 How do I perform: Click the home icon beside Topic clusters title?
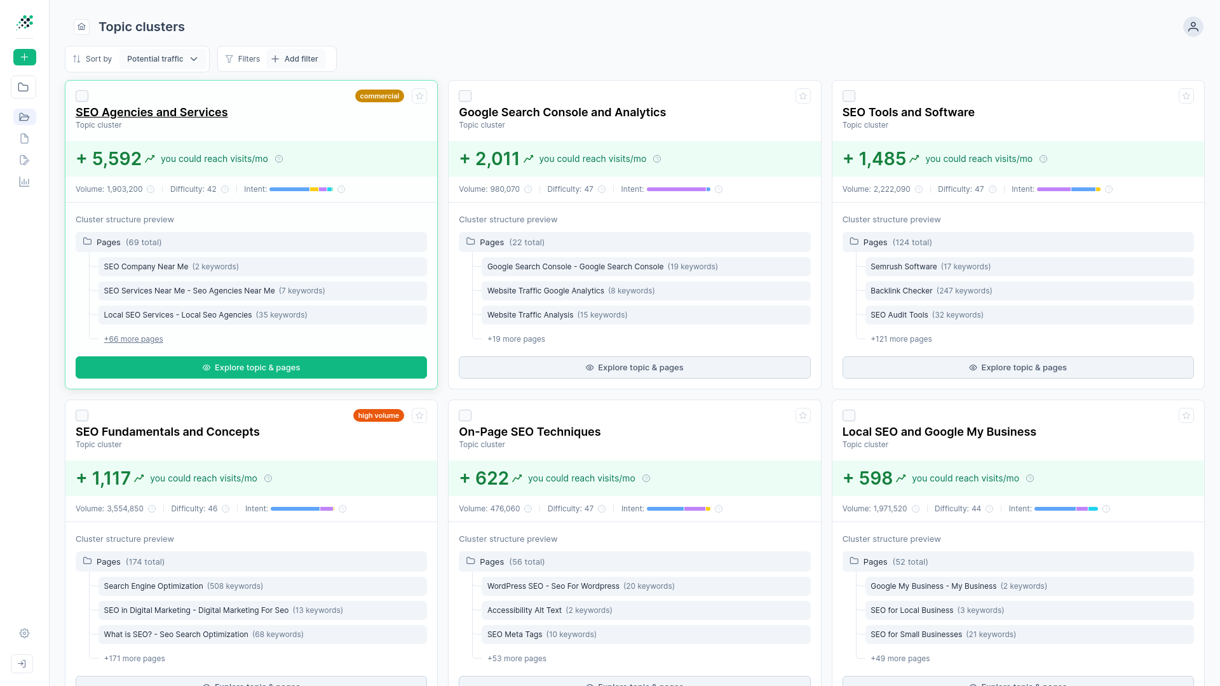(x=81, y=27)
